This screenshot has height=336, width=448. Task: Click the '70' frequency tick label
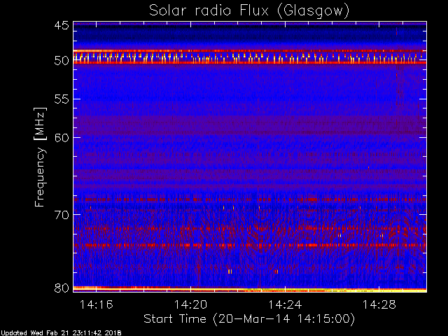point(62,215)
